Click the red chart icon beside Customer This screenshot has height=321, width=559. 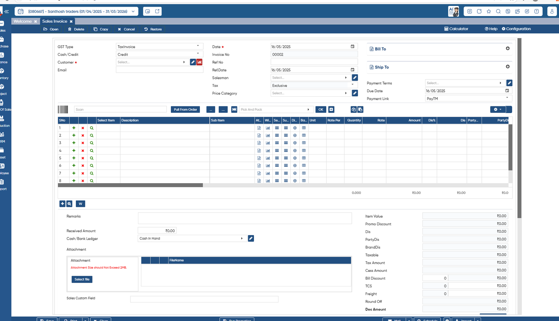coord(199,62)
